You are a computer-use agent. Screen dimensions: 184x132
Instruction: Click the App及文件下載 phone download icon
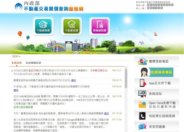(143, 83)
